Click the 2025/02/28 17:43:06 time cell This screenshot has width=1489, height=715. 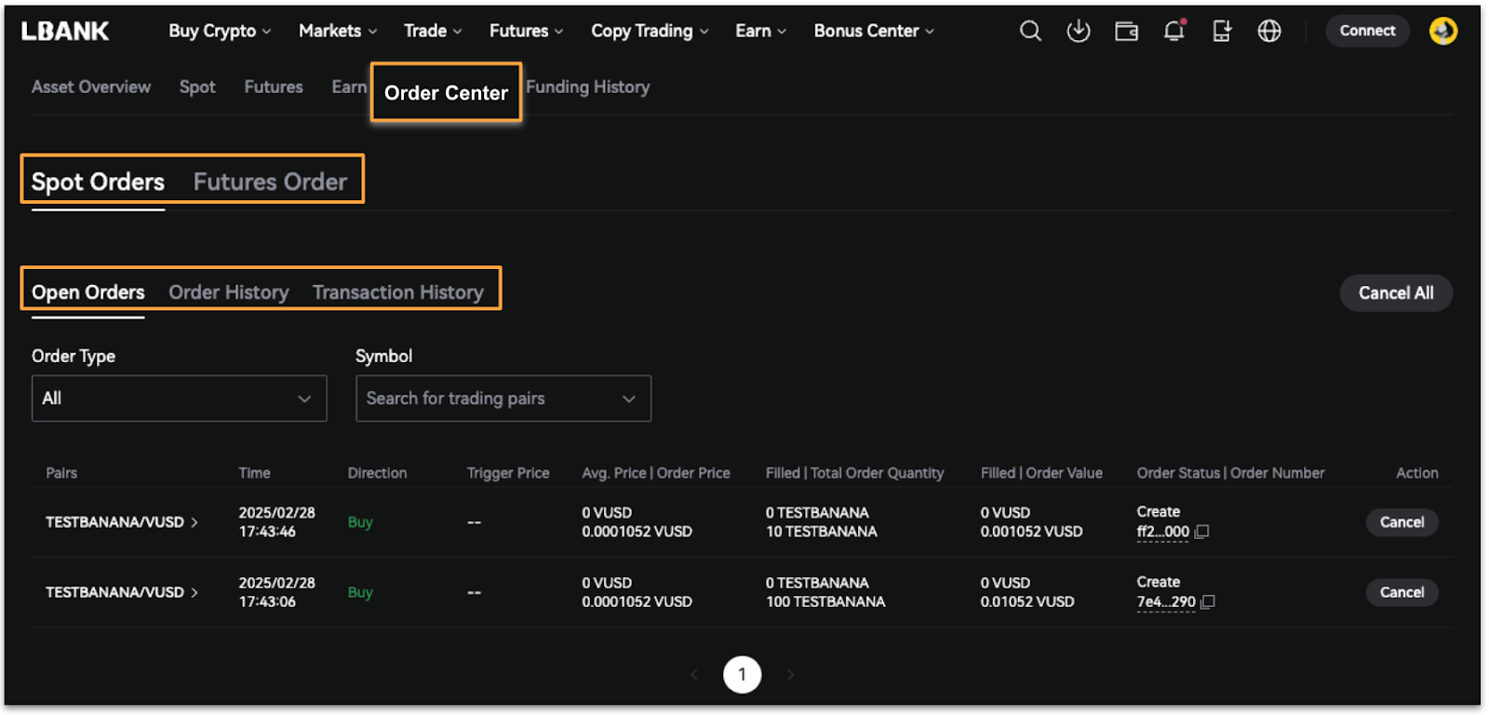(276, 592)
